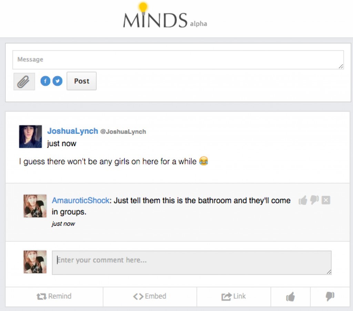This screenshot has width=353, height=311.
Task: Thumbs down AmauroticShock's comment
Action: pyautogui.click(x=314, y=200)
